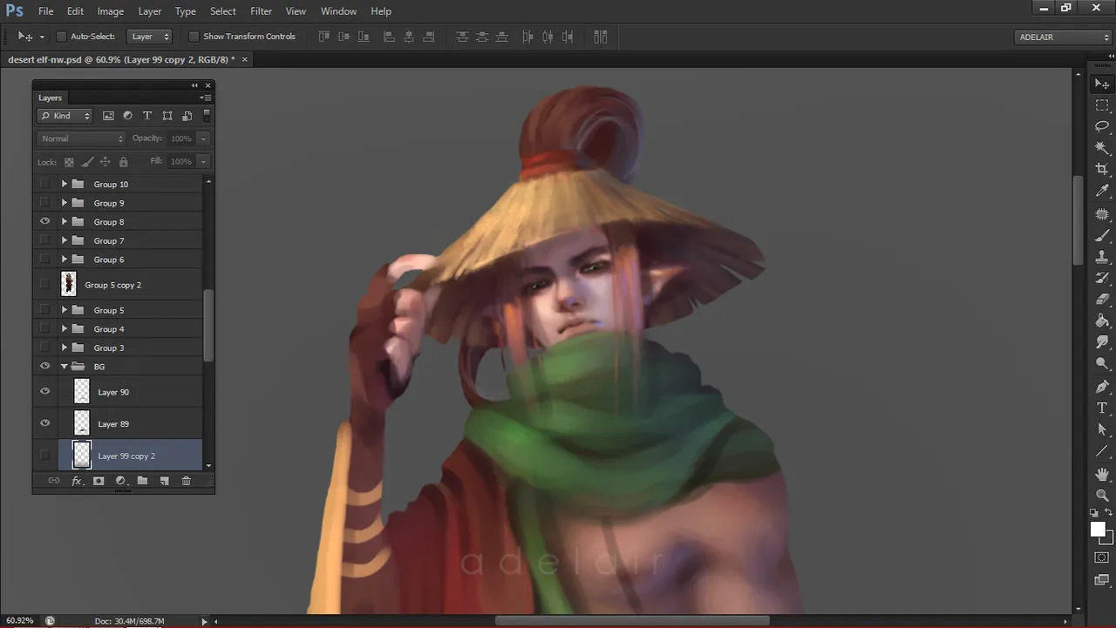Add a layer mask from Layers panel
Viewport: 1116px width, 628px height.
click(x=99, y=481)
